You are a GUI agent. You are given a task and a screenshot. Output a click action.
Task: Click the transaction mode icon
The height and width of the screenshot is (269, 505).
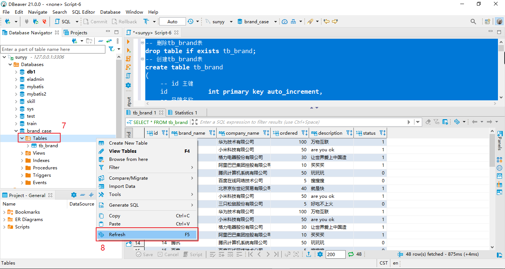[x=146, y=22]
